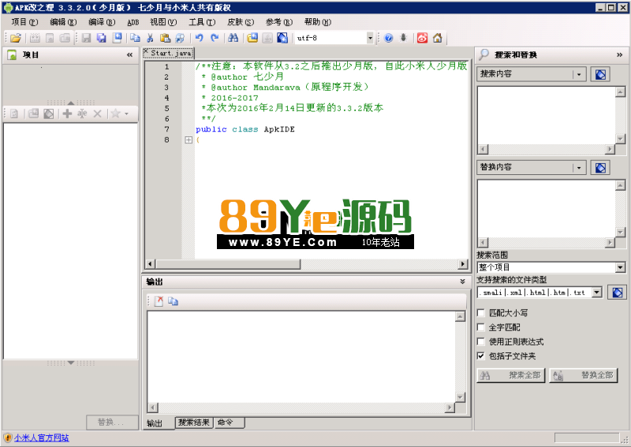
Task: Open the utf-8 encoding dropdown
Action: coord(370,38)
